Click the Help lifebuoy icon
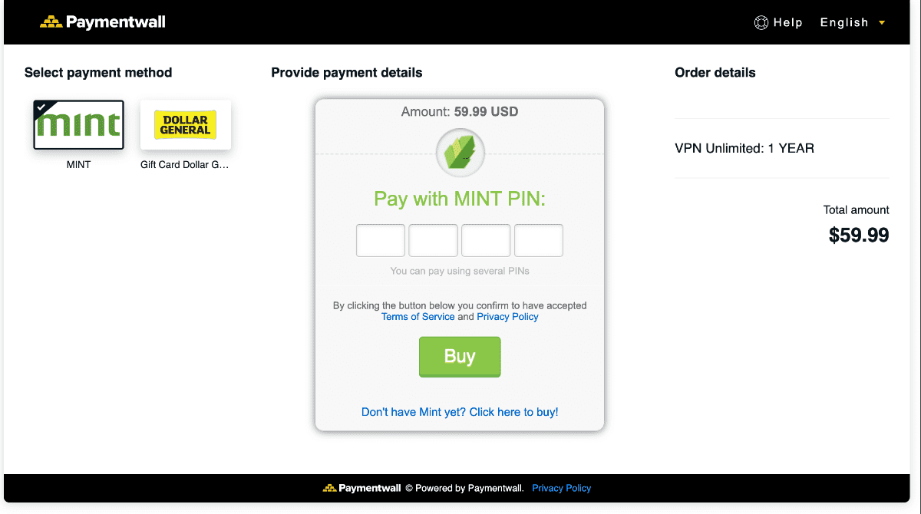The height and width of the screenshot is (514, 921). pos(761,23)
